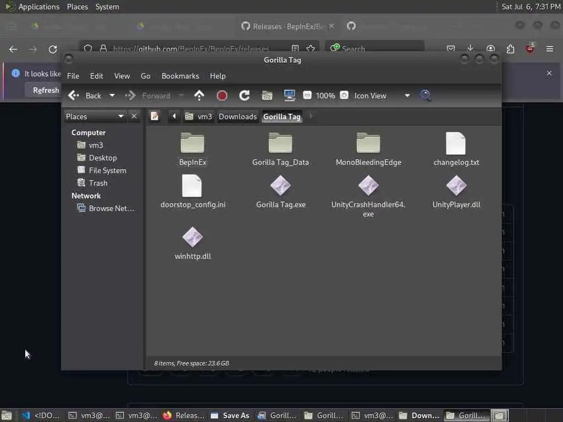
Task: Select the doorstop_config.ini file
Action: click(x=192, y=192)
